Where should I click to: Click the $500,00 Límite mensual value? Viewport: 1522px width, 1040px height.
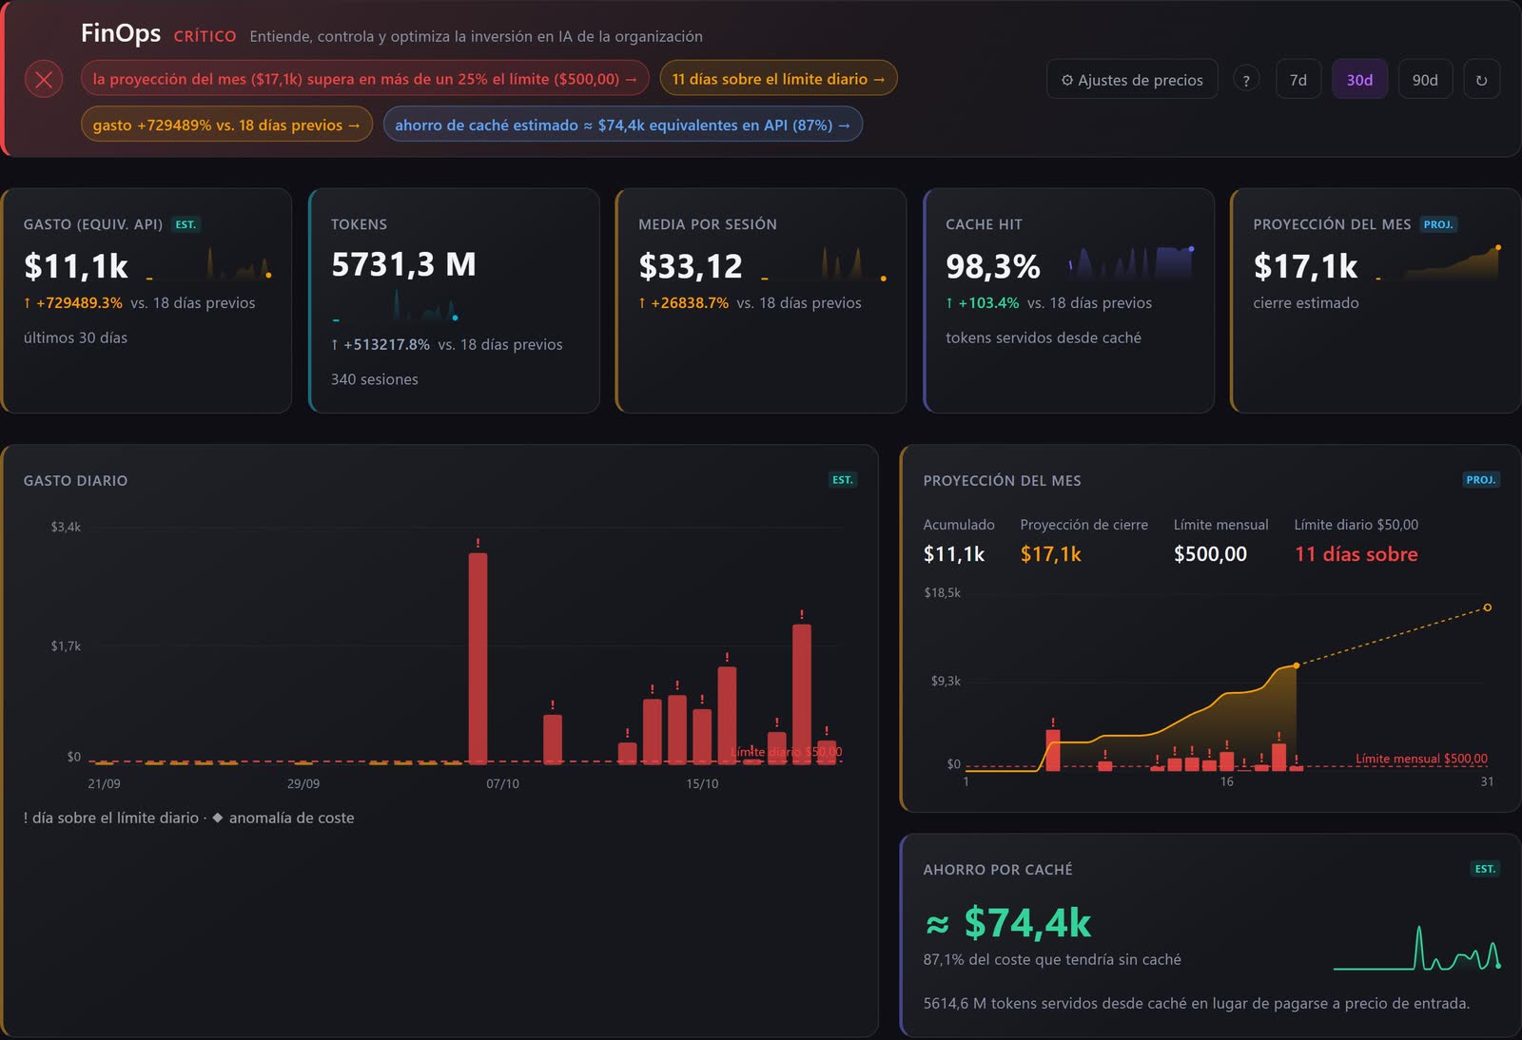tap(1210, 554)
